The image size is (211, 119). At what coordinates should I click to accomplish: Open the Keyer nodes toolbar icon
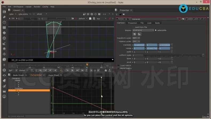coord(4,43)
